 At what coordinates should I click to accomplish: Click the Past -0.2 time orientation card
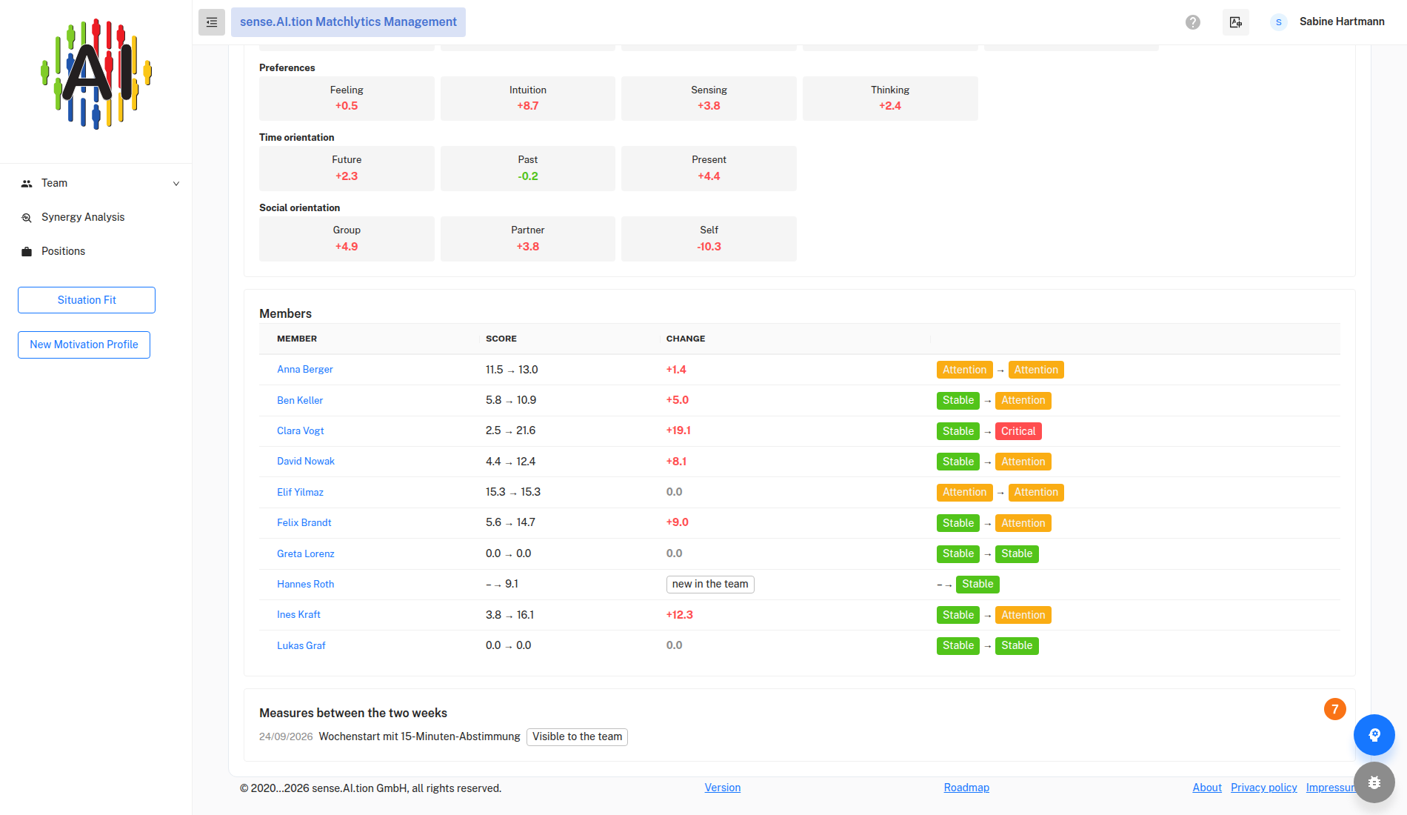click(528, 168)
